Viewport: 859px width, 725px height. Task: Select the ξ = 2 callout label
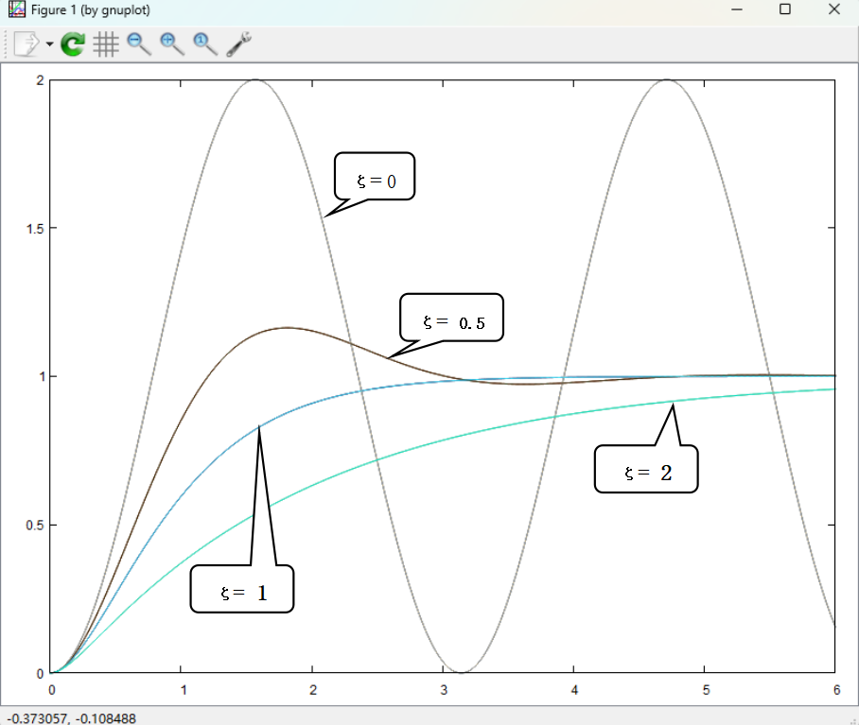646,470
